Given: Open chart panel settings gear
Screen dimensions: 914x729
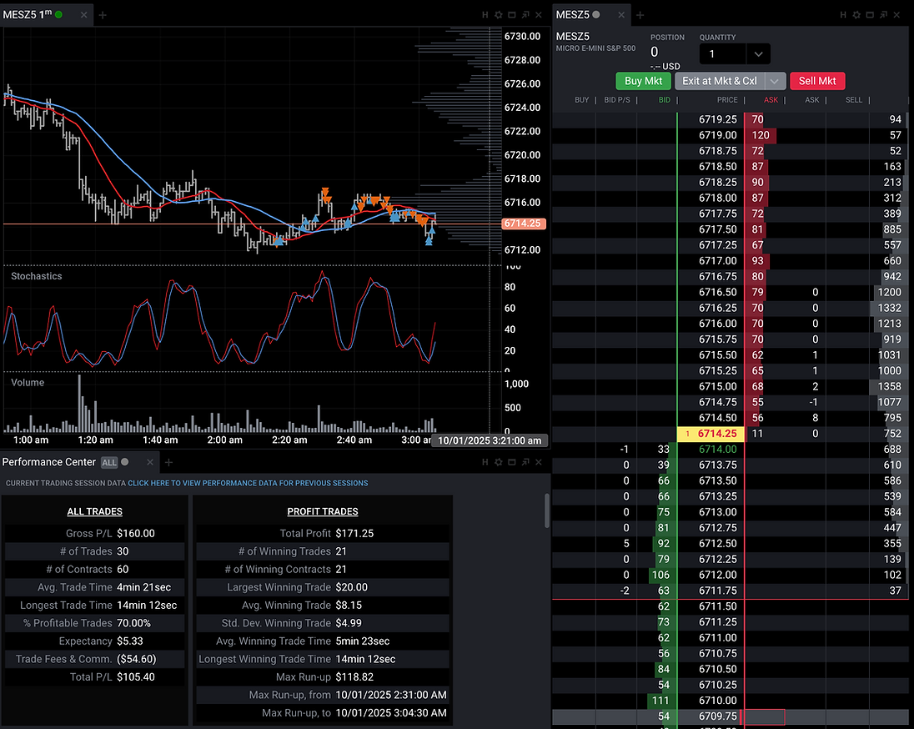Looking at the screenshot, I should [x=499, y=15].
